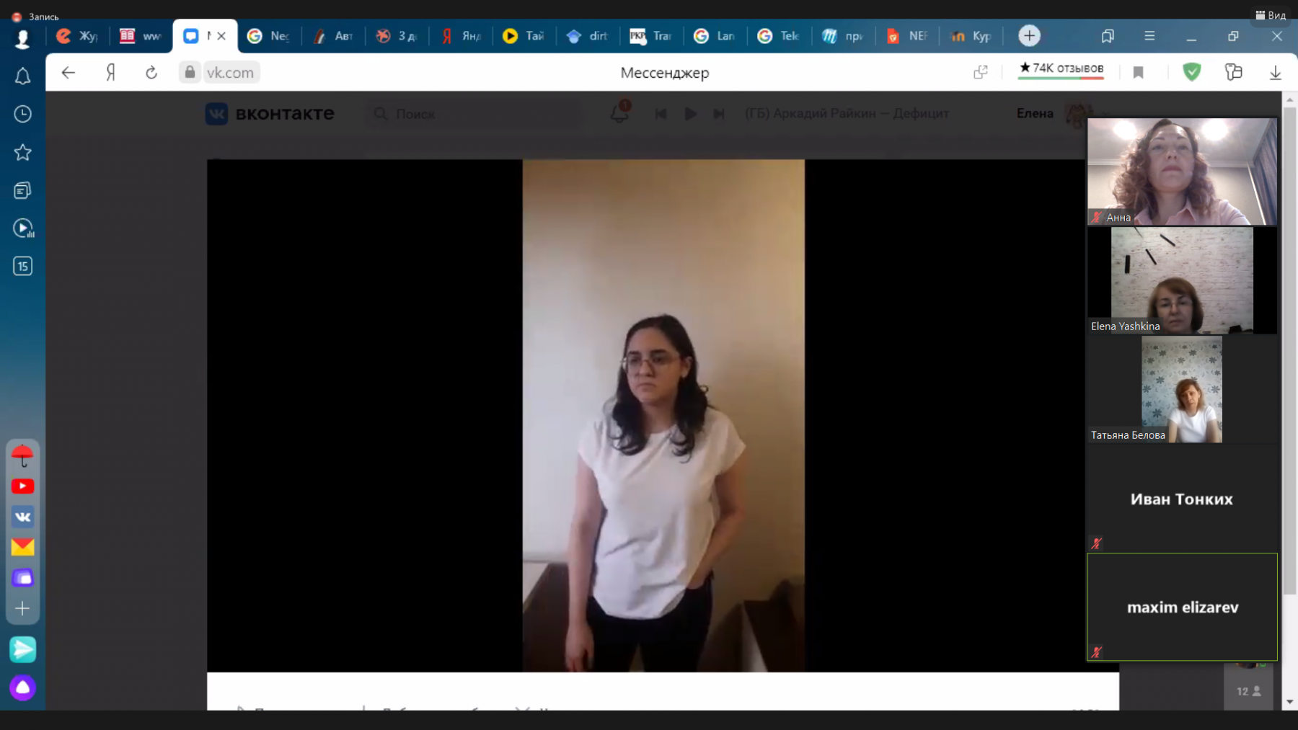Select Иван Тонких participant tile
The width and height of the screenshot is (1298, 730).
point(1182,498)
